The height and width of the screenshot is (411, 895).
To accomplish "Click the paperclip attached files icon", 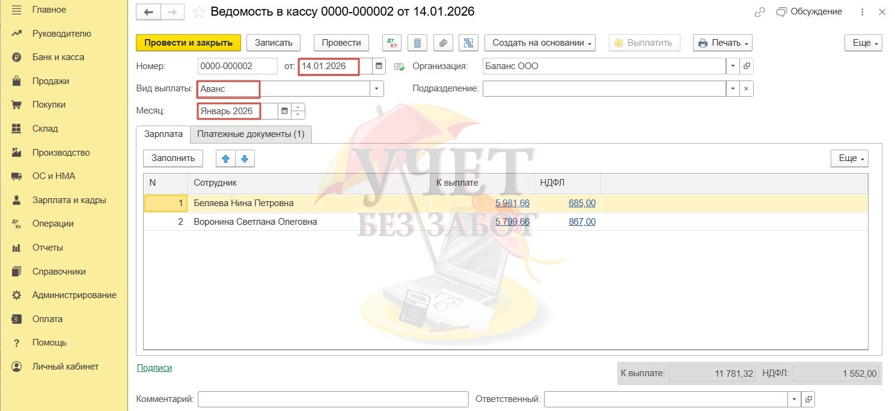I will click(x=442, y=43).
